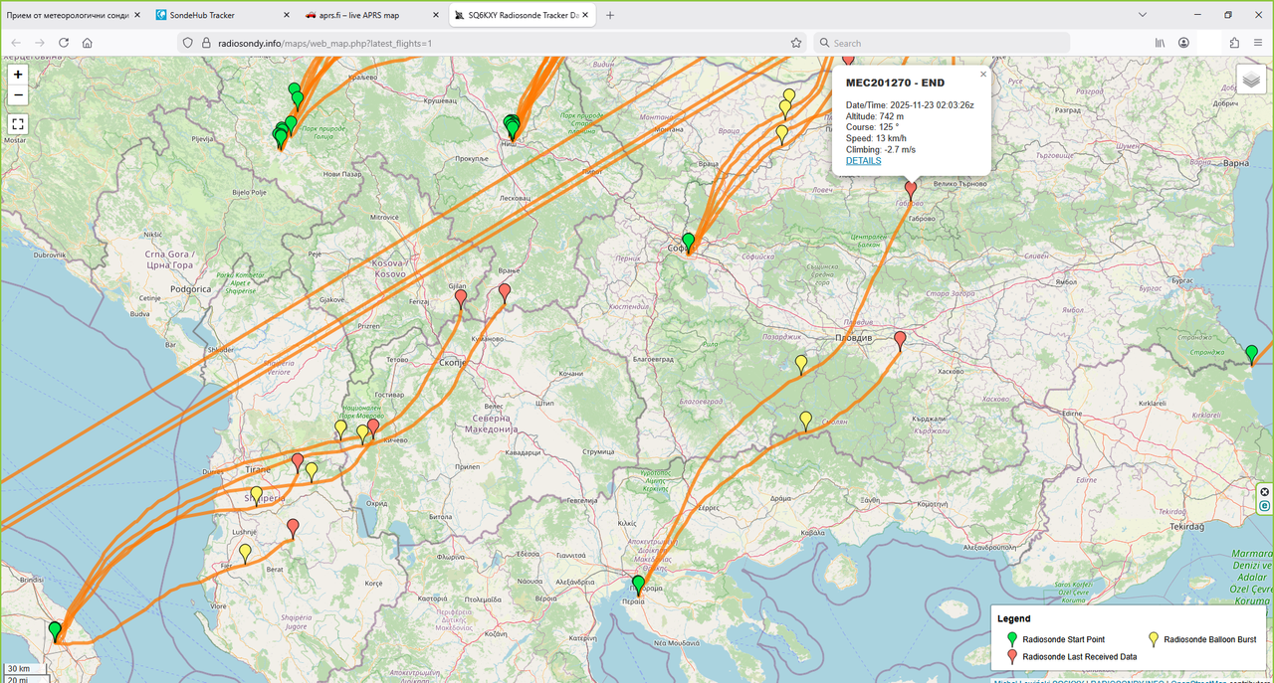Click yellow burst marker near Smolyan
1274x683 pixels.
[x=805, y=420]
